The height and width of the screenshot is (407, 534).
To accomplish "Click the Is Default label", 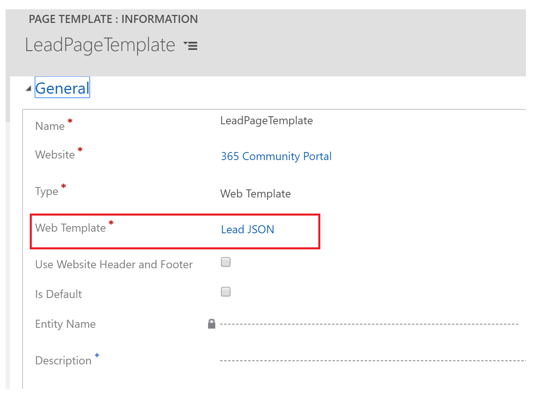I will (58, 294).
